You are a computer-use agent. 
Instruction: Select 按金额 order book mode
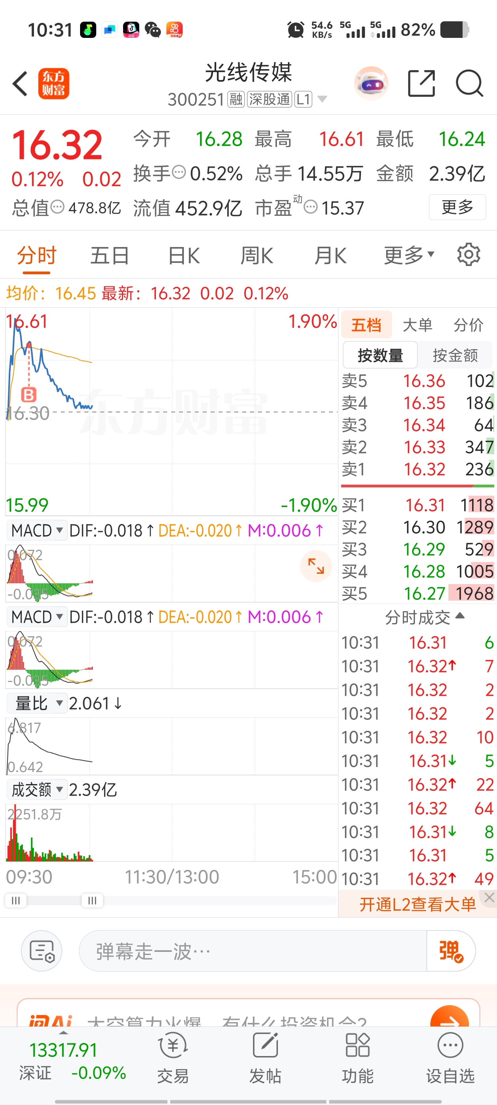click(x=456, y=355)
